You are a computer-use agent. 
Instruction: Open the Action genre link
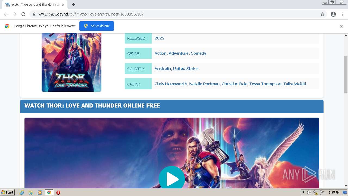pyautogui.click(x=160, y=53)
